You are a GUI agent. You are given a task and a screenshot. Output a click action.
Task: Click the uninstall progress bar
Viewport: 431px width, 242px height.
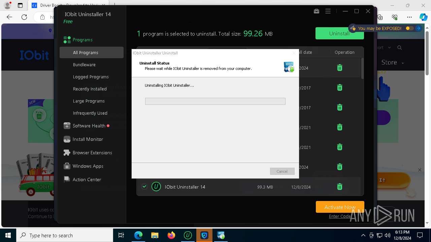tap(215, 101)
